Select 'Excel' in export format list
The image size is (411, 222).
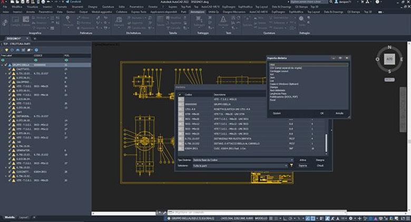coord(272,100)
